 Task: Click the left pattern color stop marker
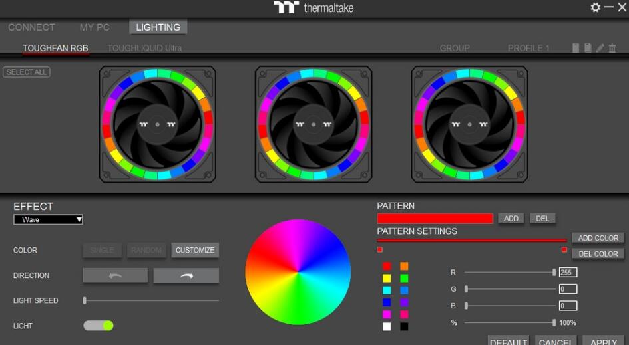(x=379, y=250)
